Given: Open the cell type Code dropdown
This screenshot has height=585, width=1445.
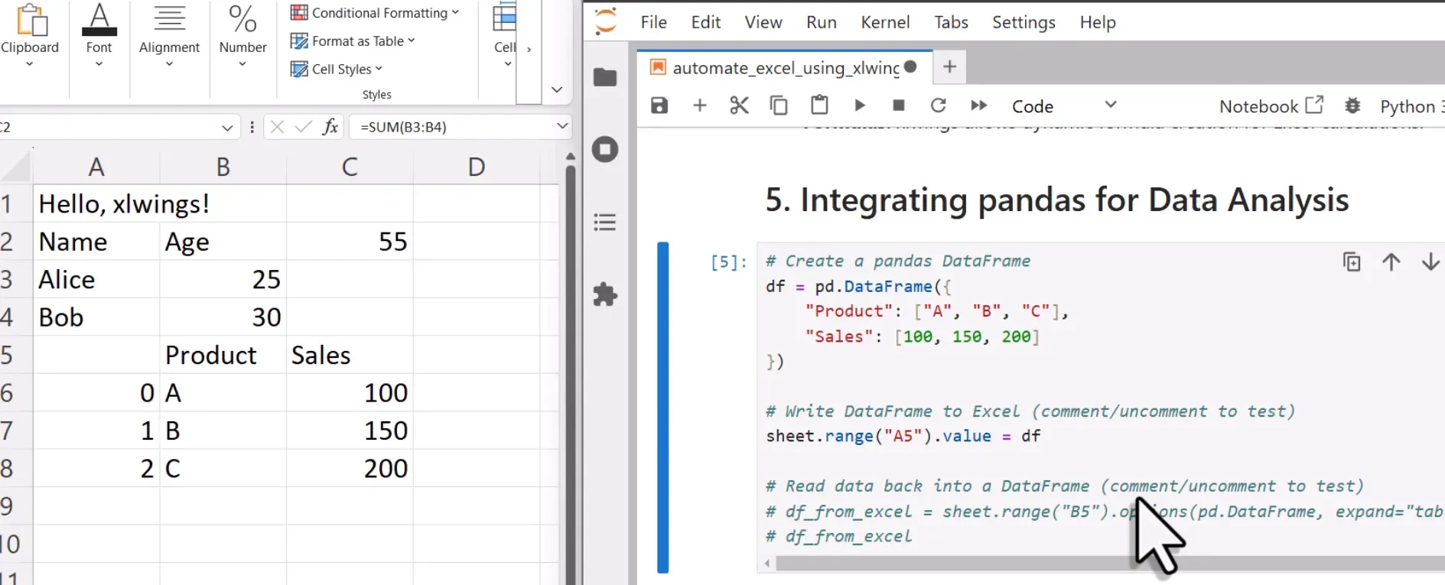Looking at the screenshot, I should (1063, 106).
